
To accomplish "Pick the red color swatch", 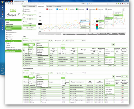I will [97, 25].
